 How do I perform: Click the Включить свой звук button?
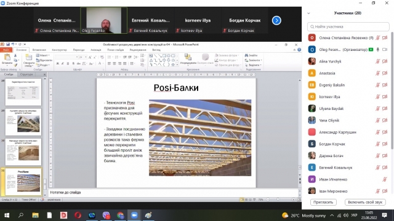click(365, 202)
